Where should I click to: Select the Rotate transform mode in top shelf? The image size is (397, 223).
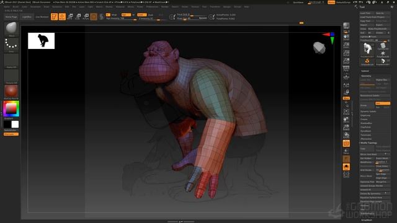pos(86,17)
